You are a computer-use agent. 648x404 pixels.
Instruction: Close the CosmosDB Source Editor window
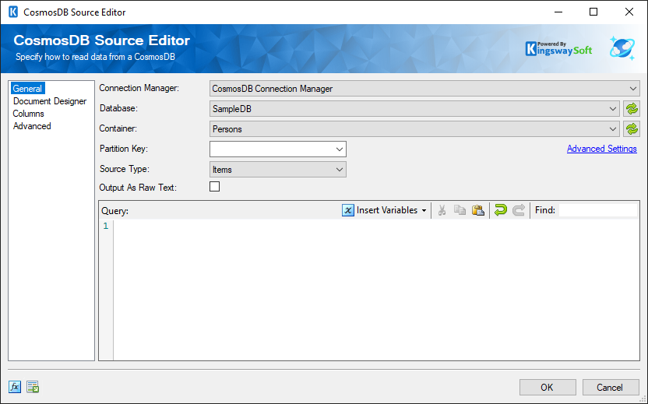(629, 12)
